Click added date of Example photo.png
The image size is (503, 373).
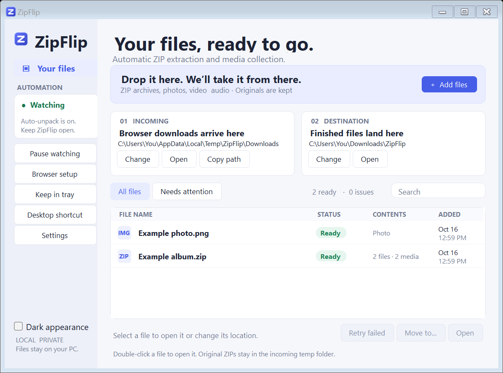tap(452, 233)
